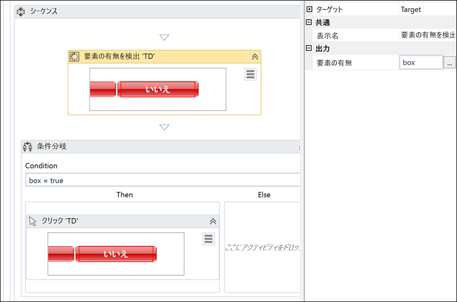
Task: Click the Condition label
Action: pos(41,166)
